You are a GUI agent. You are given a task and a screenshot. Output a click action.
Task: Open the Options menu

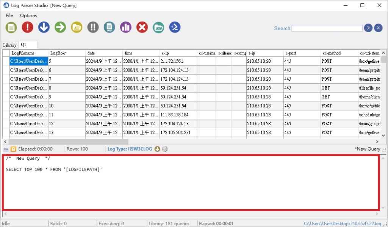pos(28,16)
